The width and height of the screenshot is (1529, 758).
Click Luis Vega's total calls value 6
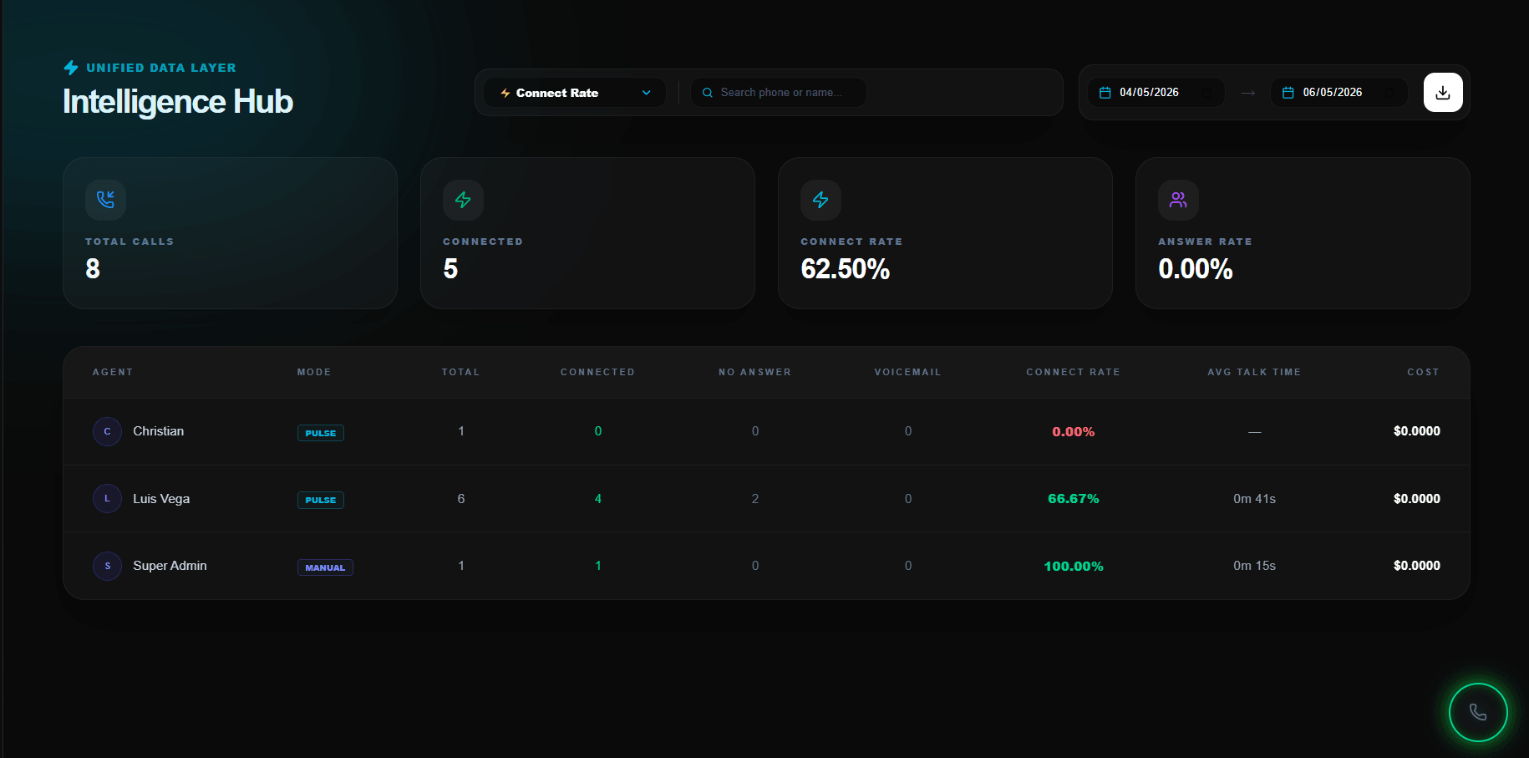461,499
